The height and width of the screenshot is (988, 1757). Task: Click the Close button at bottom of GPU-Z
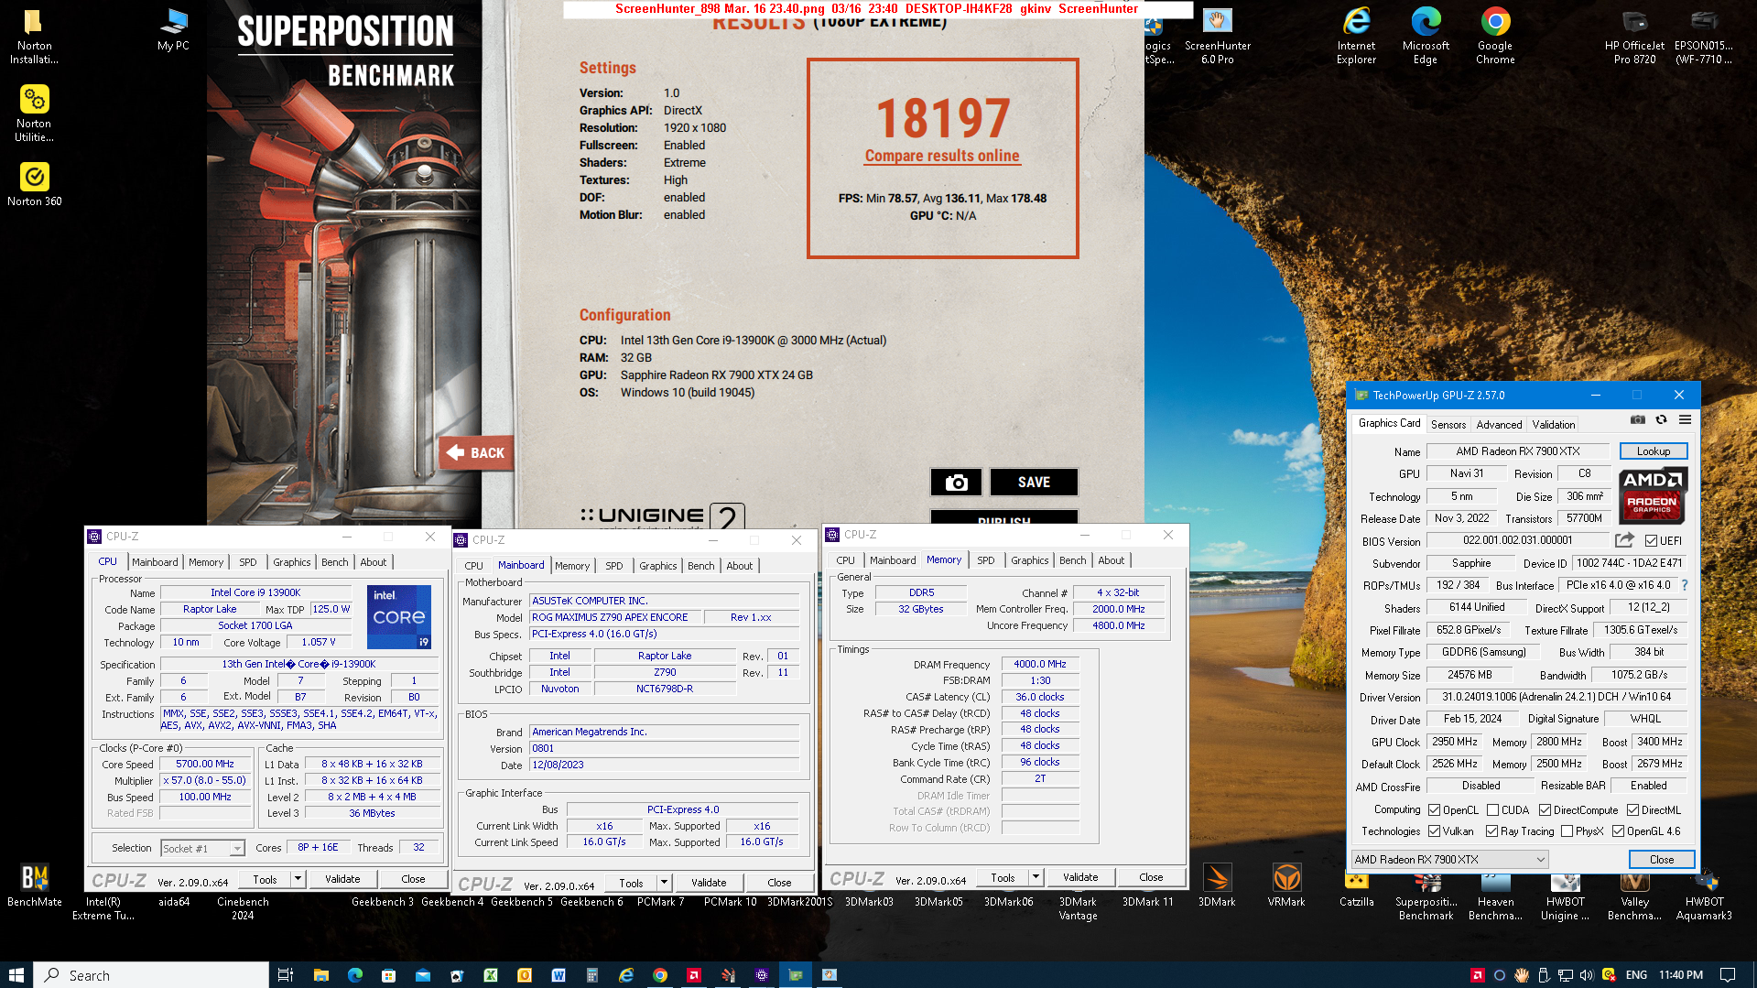point(1662,859)
